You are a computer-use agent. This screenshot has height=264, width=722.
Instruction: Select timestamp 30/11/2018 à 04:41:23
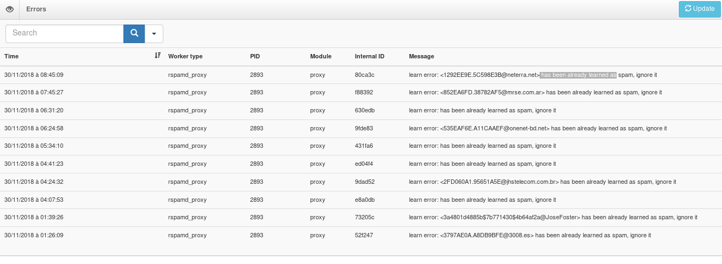(34, 164)
